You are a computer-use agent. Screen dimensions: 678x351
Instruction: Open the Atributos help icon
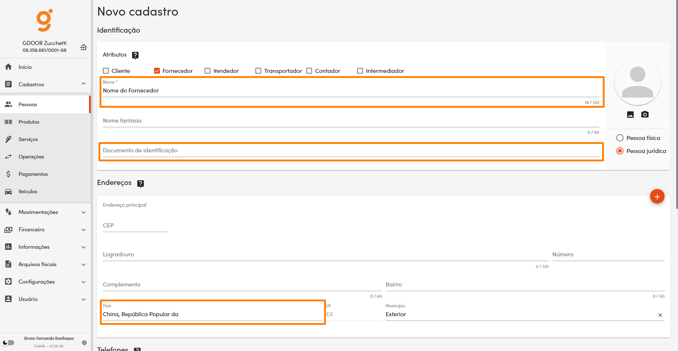coord(135,55)
